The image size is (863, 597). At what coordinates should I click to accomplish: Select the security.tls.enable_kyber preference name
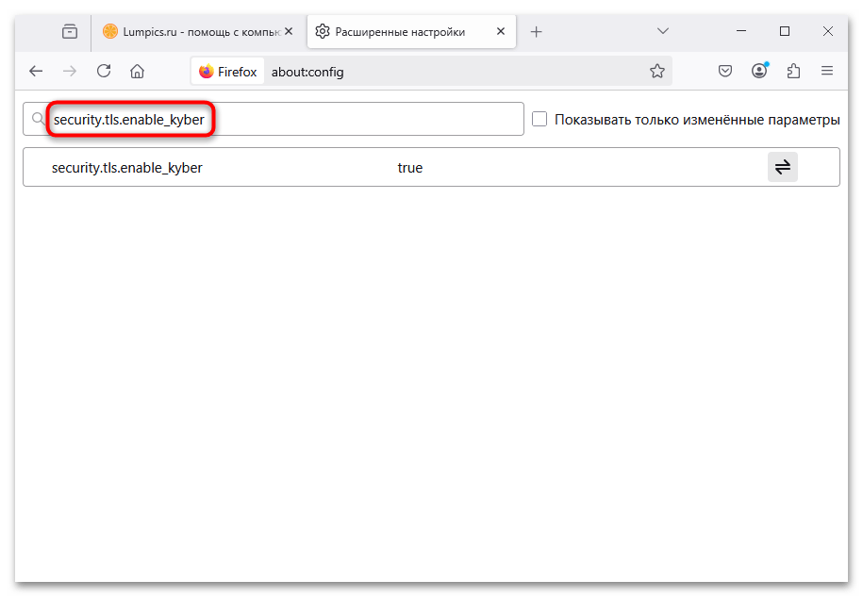pos(127,168)
